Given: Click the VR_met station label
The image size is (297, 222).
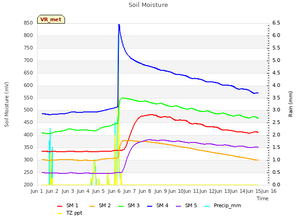Looking at the screenshot, I should click(x=51, y=19).
